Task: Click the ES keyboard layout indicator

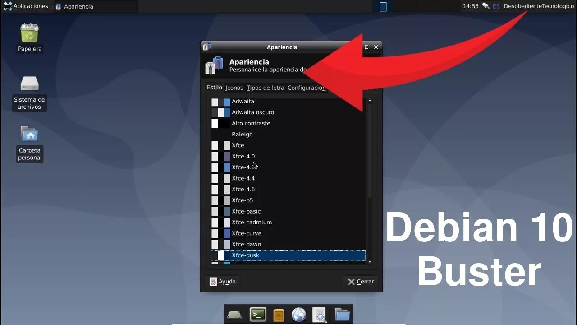Action: coord(496,6)
